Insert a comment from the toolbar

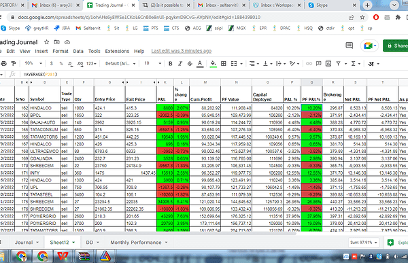tap(318, 63)
